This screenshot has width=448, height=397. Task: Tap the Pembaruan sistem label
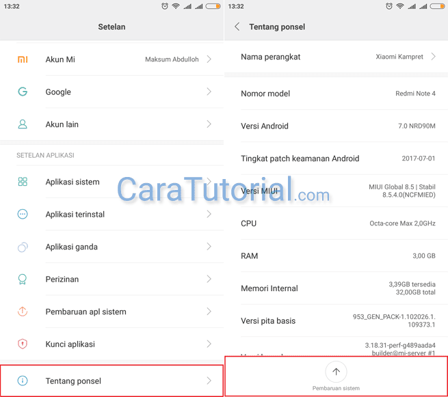pyautogui.click(x=336, y=388)
